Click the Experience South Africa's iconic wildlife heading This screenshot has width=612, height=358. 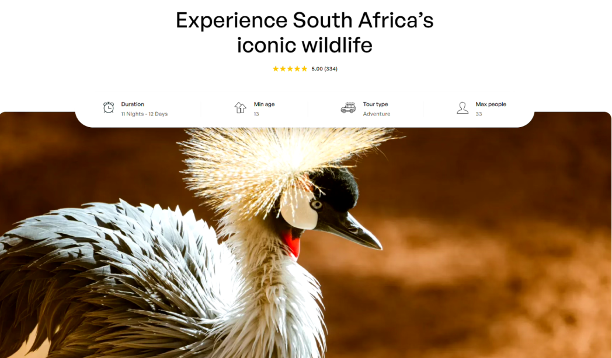click(x=304, y=32)
